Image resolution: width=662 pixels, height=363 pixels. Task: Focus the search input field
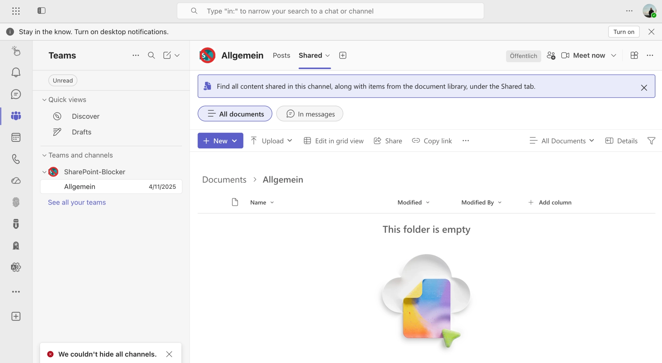(330, 11)
